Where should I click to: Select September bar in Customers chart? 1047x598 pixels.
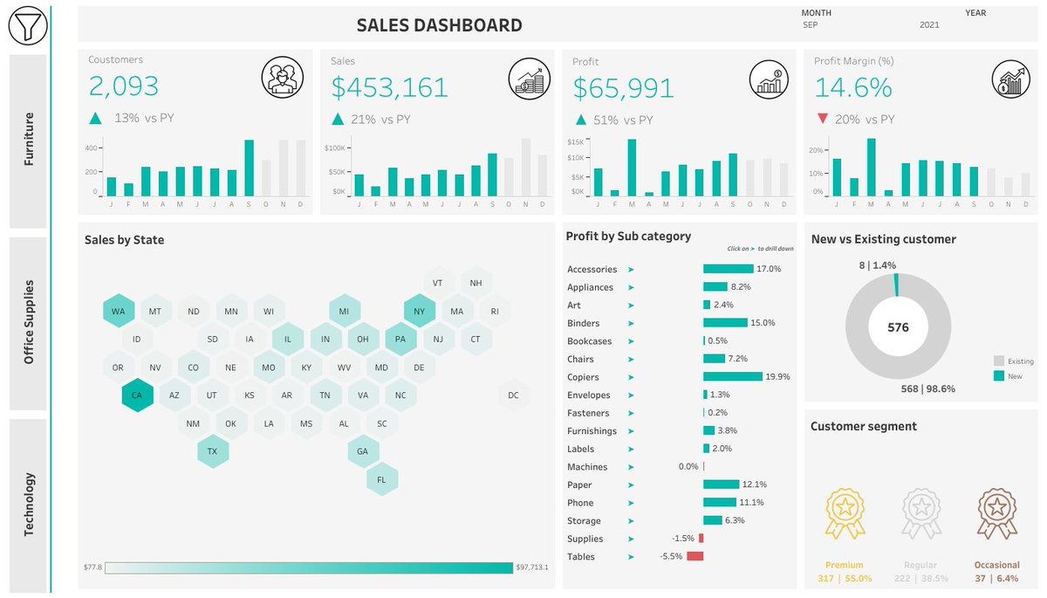click(249, 168)
